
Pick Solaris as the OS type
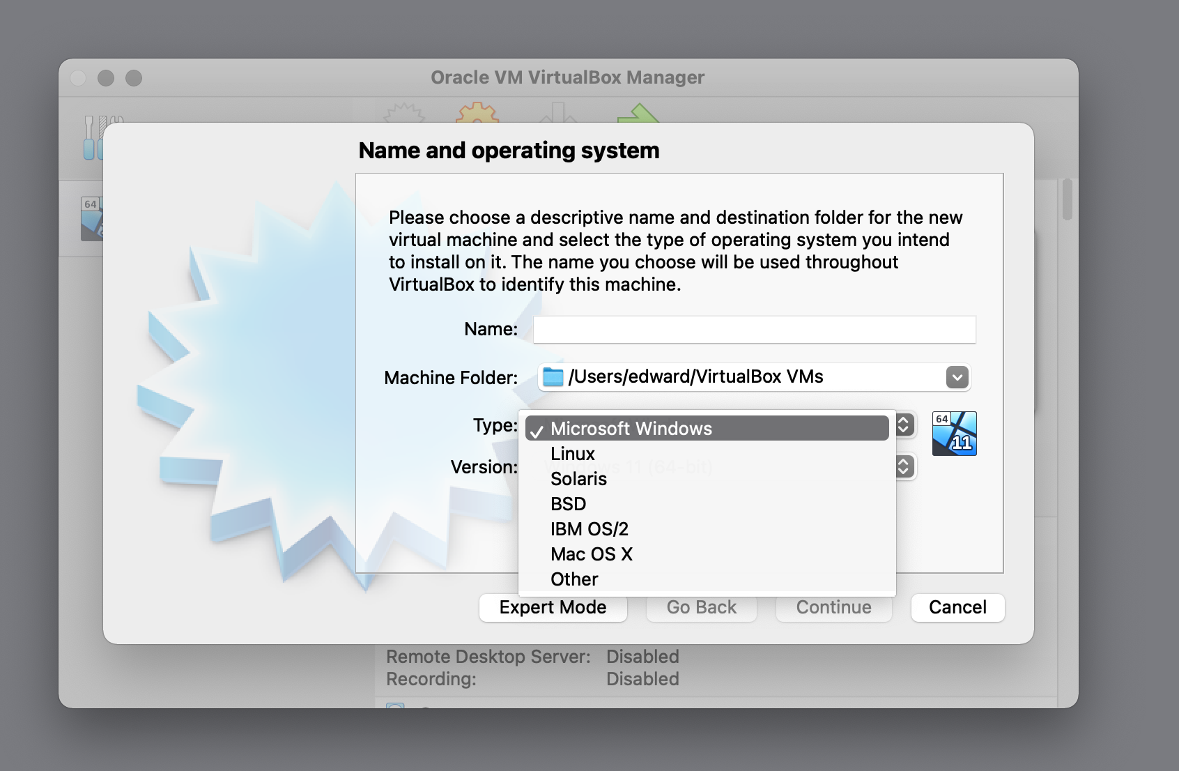(x=707, y=479)
